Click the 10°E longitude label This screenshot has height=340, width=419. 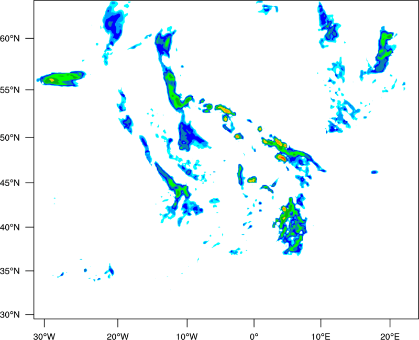click(x=321, y=336)
